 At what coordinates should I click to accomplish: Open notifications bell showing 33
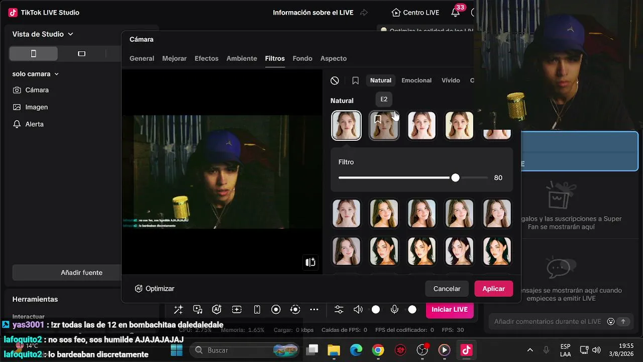(456, 13)
